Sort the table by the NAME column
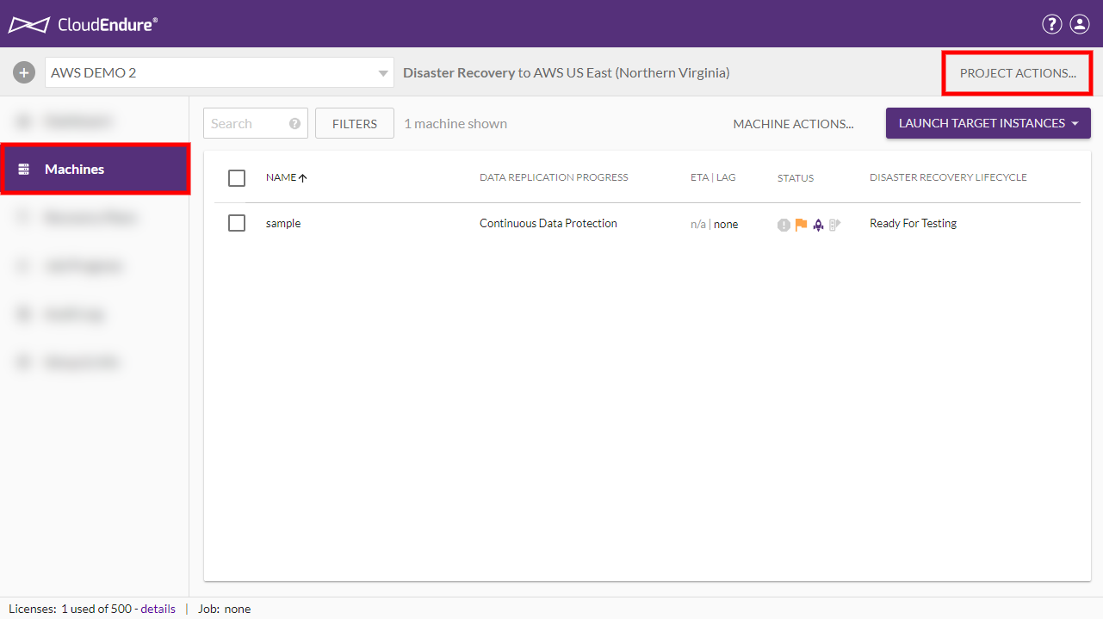This screenshot has width=1103, height=619. [x=282, y=177]
